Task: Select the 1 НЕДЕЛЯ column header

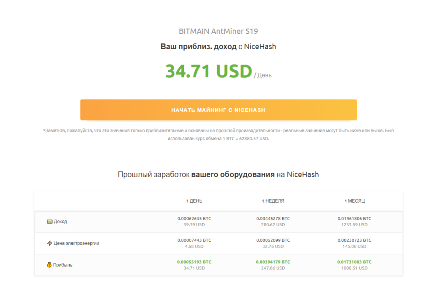Action: (273, 201)
